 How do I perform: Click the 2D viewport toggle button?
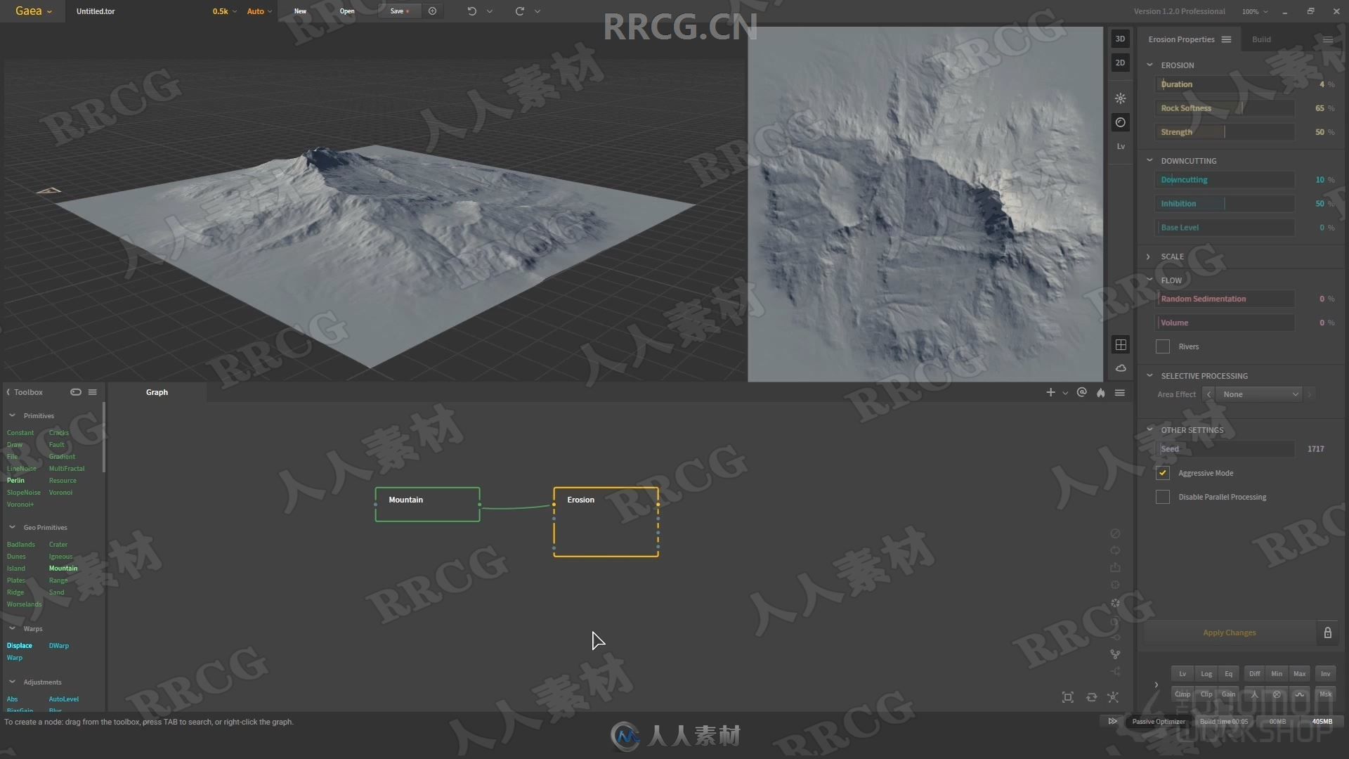pyautogui.click(x=1120, y=62)
